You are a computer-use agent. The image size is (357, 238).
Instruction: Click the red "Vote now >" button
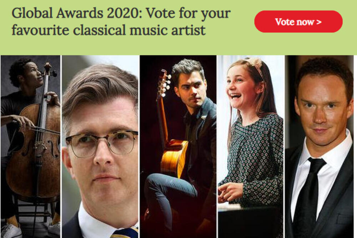click(298, 21)
